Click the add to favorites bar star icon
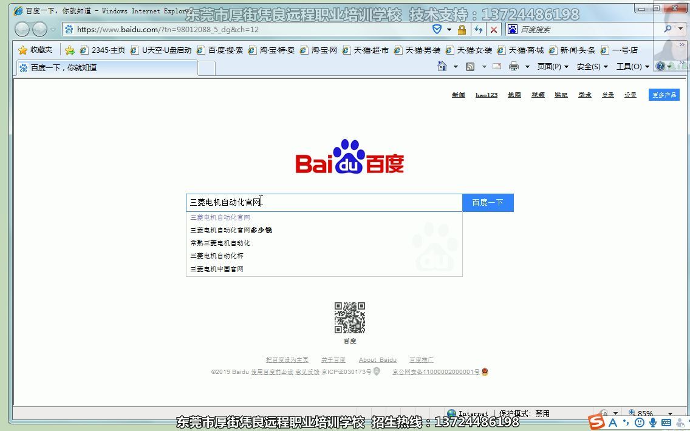Screen dimensions: 690x431 click(x=69, y=50)
